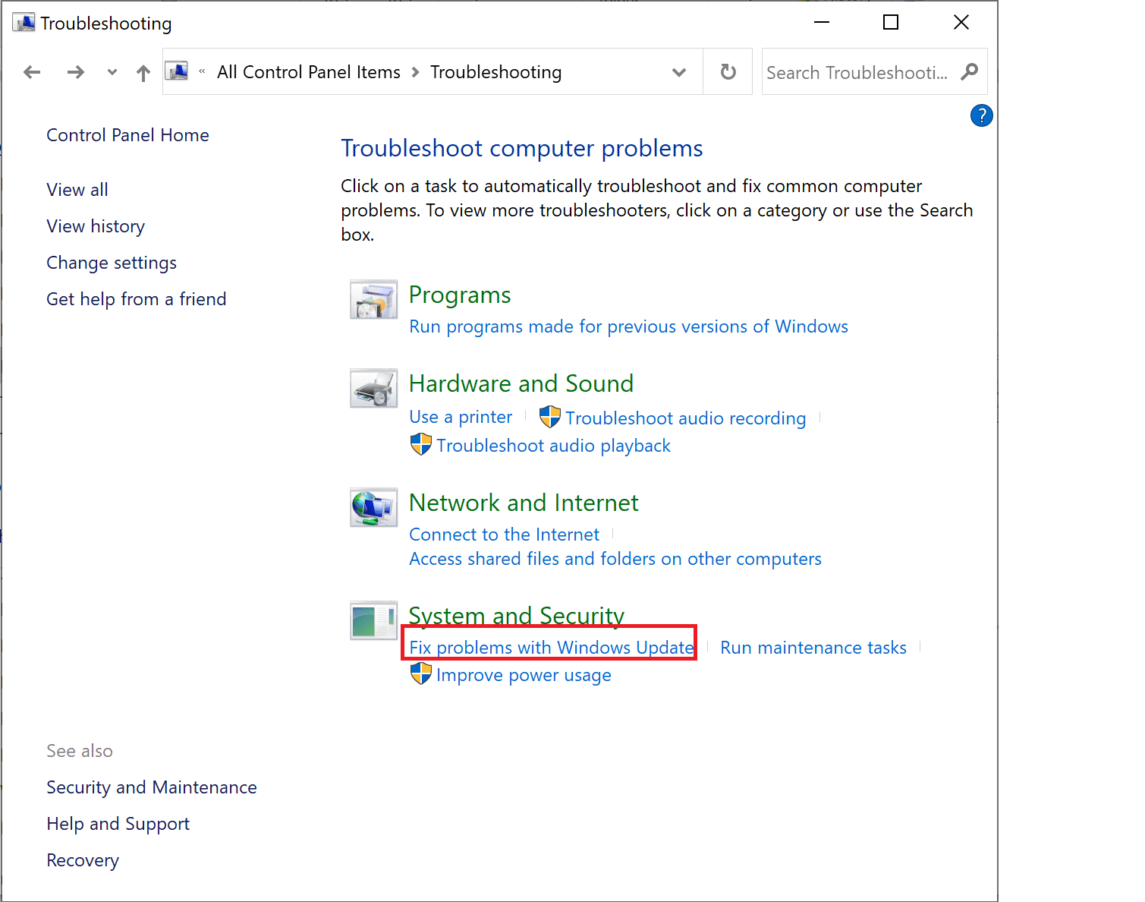Expand the breadcrumb chevron after All Control Panel Items
This screenshot has width=1145, height=902.
[414, 71]
